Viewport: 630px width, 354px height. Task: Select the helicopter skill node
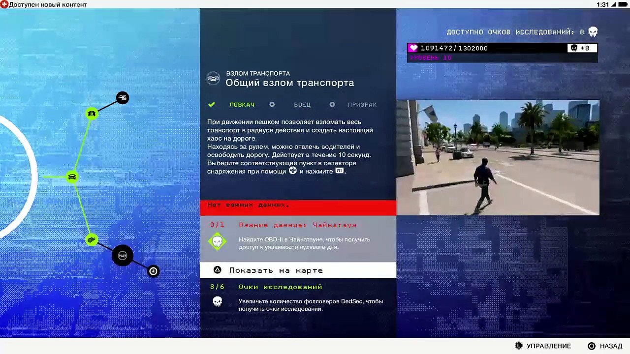pyautogui.click(x=123, y=98)
